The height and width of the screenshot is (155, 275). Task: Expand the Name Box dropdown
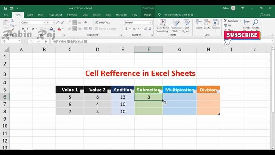(x=19, y=41)
